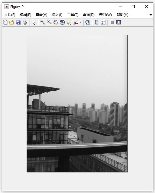Activate the Zoom Out magnifier tool
This screenshot has height=193, width=155.
pos(49,22)
